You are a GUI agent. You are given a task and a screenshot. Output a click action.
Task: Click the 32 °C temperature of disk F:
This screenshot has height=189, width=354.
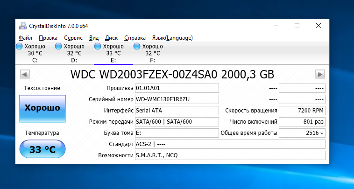tap(153, 54)
